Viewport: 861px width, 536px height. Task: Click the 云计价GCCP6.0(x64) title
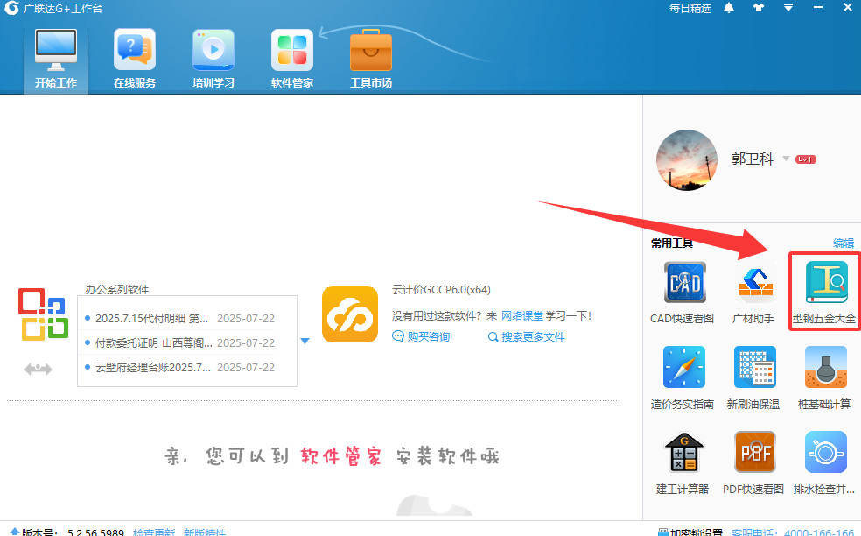pos(442,289)
